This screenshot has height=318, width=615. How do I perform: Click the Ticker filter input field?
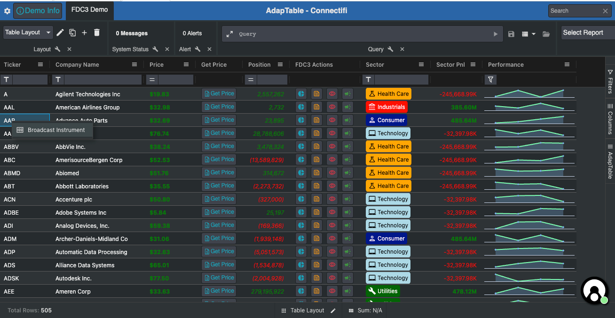point(30,80)
